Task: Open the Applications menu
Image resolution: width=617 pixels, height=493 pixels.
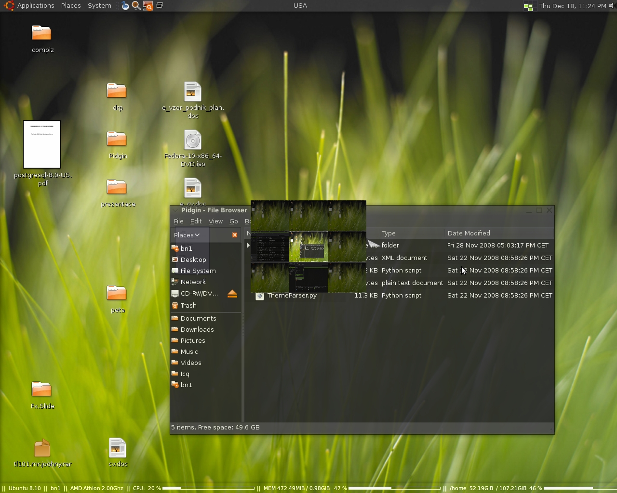Action: [36, 6]
